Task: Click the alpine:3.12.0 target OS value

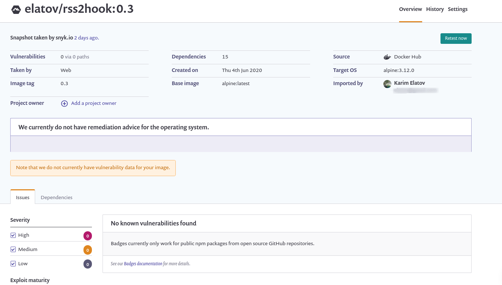Action: (x=399, y=70)
